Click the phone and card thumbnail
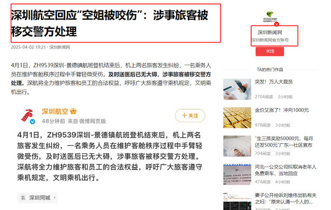 point(237,89)
